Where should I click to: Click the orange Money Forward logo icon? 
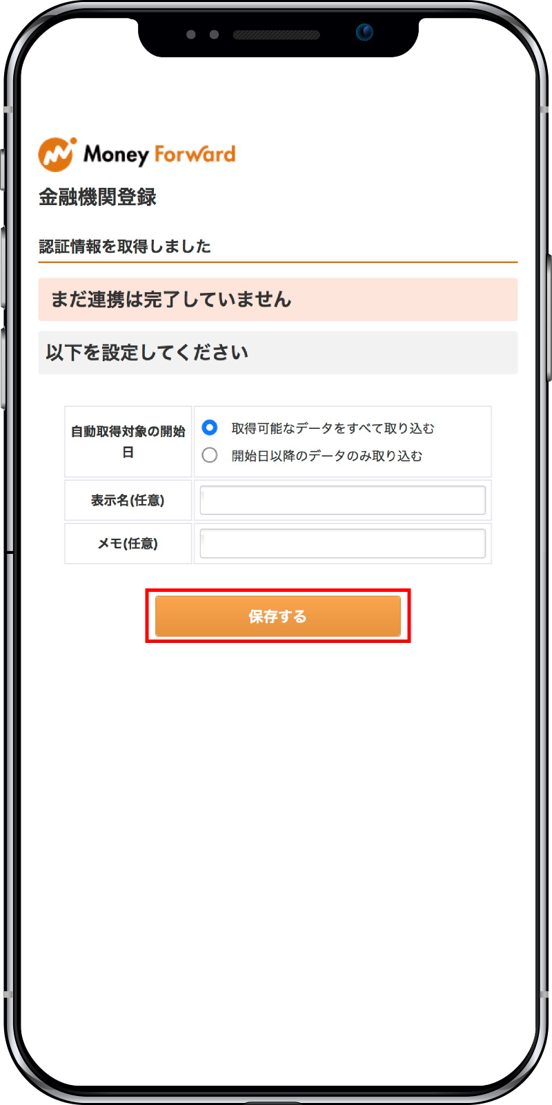(x=57, y=154)
